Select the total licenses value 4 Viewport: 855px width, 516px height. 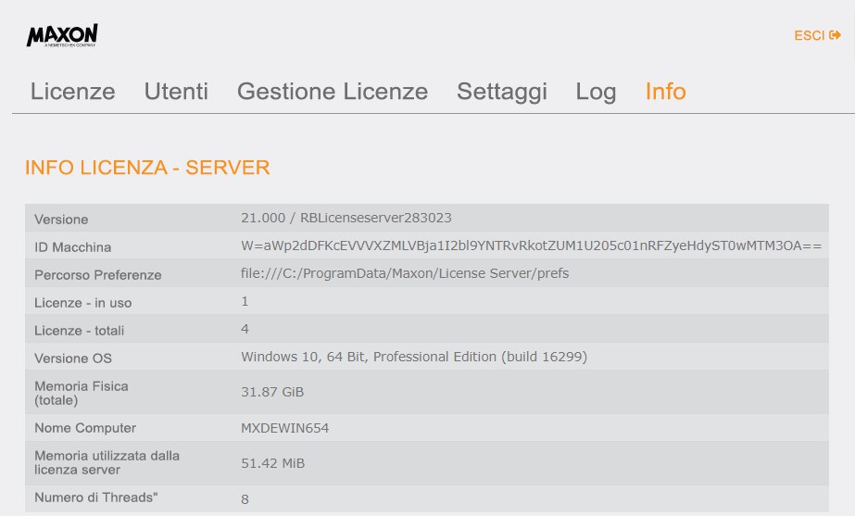tap(245, 329)
